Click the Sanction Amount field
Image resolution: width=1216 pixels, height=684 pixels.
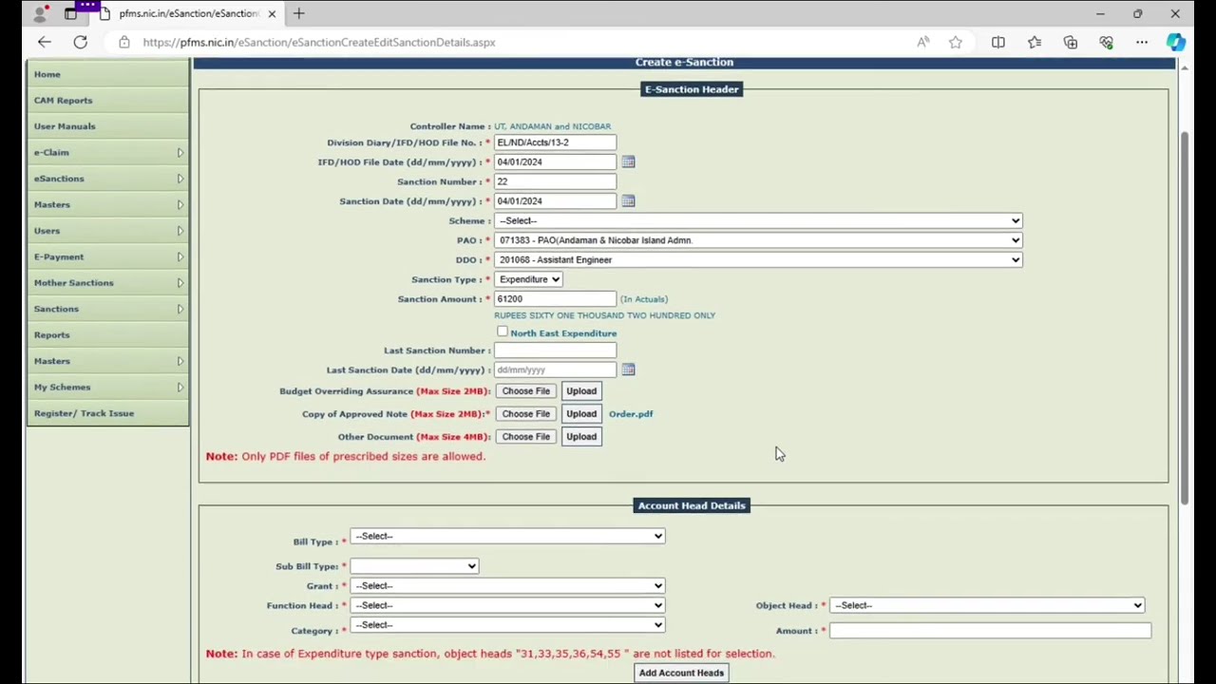coord(555,299)
